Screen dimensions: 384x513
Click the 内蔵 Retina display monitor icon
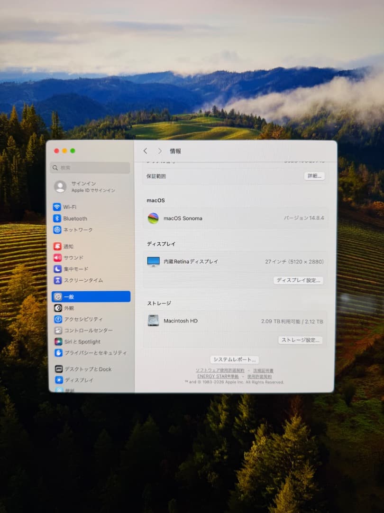(x=153, y=262)
